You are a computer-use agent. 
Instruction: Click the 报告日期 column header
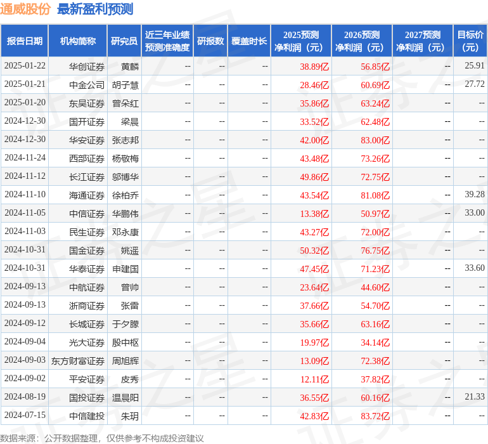coord(25,41)
